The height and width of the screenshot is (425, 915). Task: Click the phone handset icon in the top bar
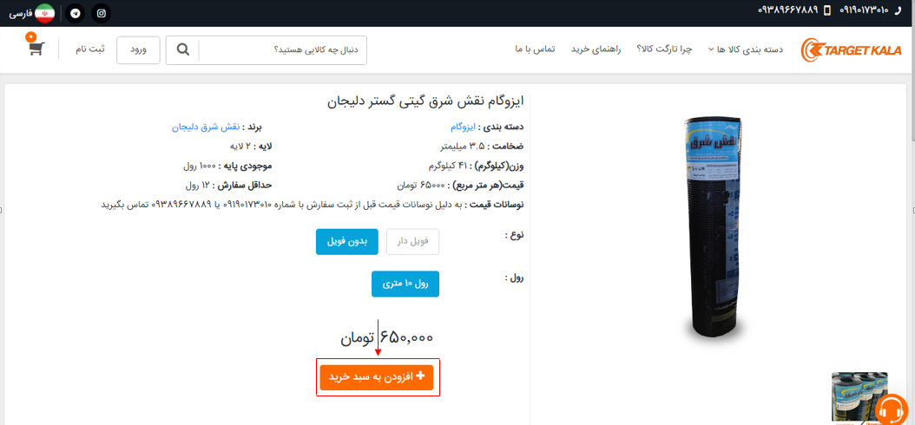click(x=899, y=10)
